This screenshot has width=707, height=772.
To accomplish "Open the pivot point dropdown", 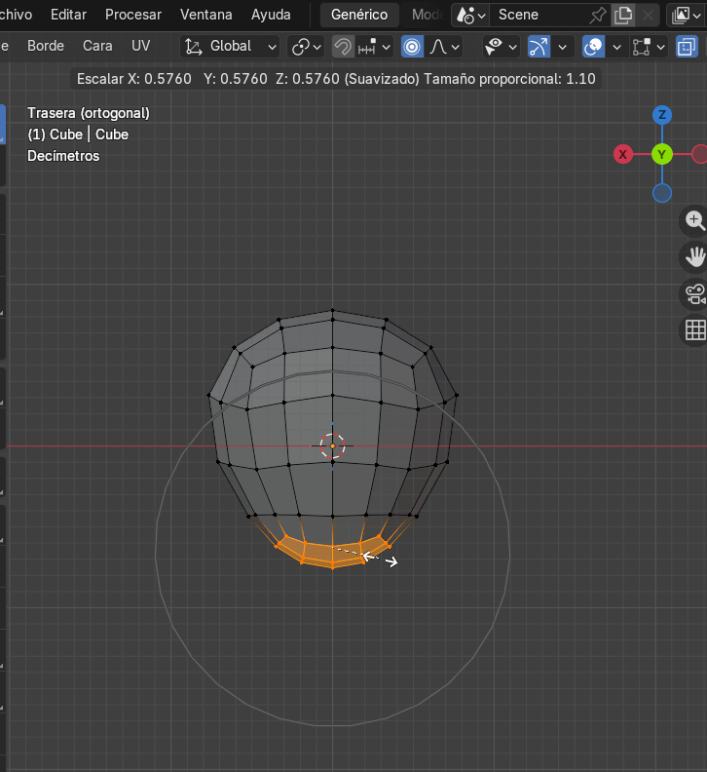I will 306,47.
